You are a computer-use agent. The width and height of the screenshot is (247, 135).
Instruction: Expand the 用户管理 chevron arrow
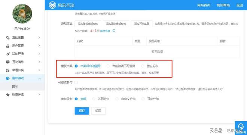click(x=39, y=45)
